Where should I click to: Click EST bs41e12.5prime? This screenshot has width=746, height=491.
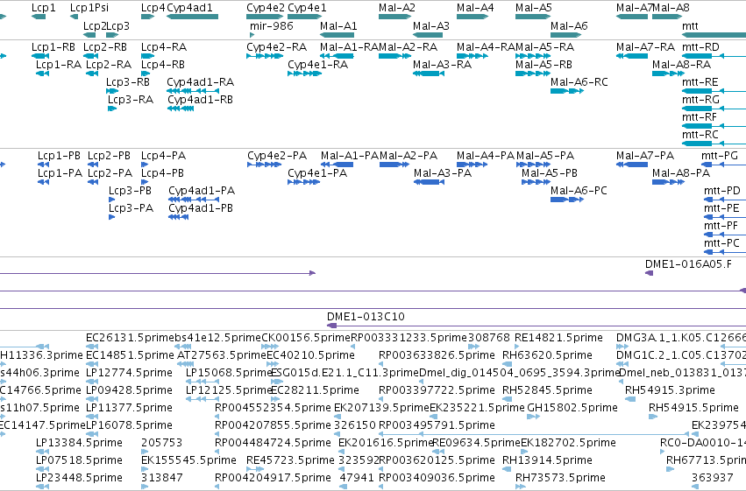coord(218,338)
